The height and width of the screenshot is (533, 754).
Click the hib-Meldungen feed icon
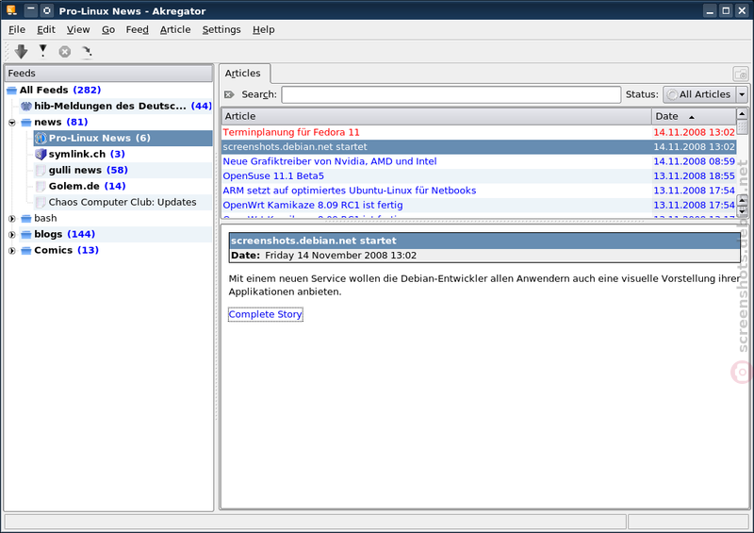point(26,106)
